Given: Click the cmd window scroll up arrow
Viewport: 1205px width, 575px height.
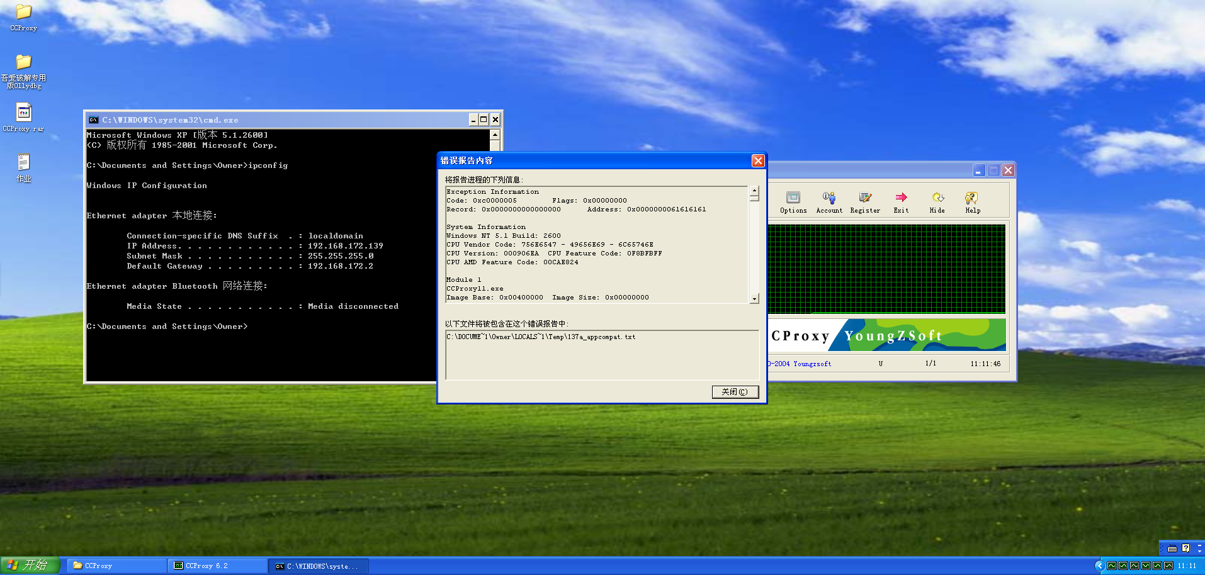Looking at the screenshot, I should [495, 135].
